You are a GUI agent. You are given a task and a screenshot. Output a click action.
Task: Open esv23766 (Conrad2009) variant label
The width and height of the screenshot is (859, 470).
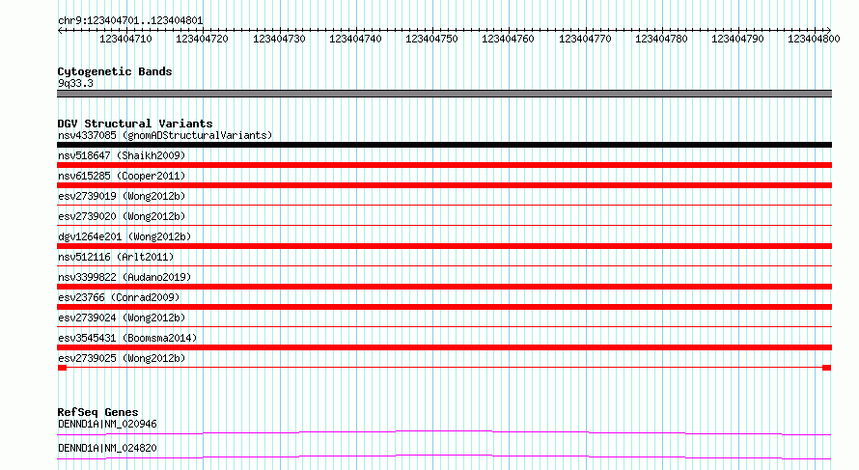click(119, 297)
